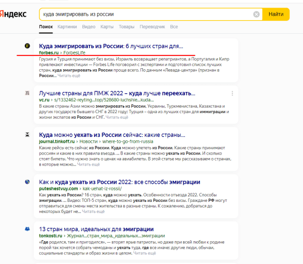Open the three-dot menu on vc.ru result
Viewport: 303px width, 264px height.
[x=232, y=93]
